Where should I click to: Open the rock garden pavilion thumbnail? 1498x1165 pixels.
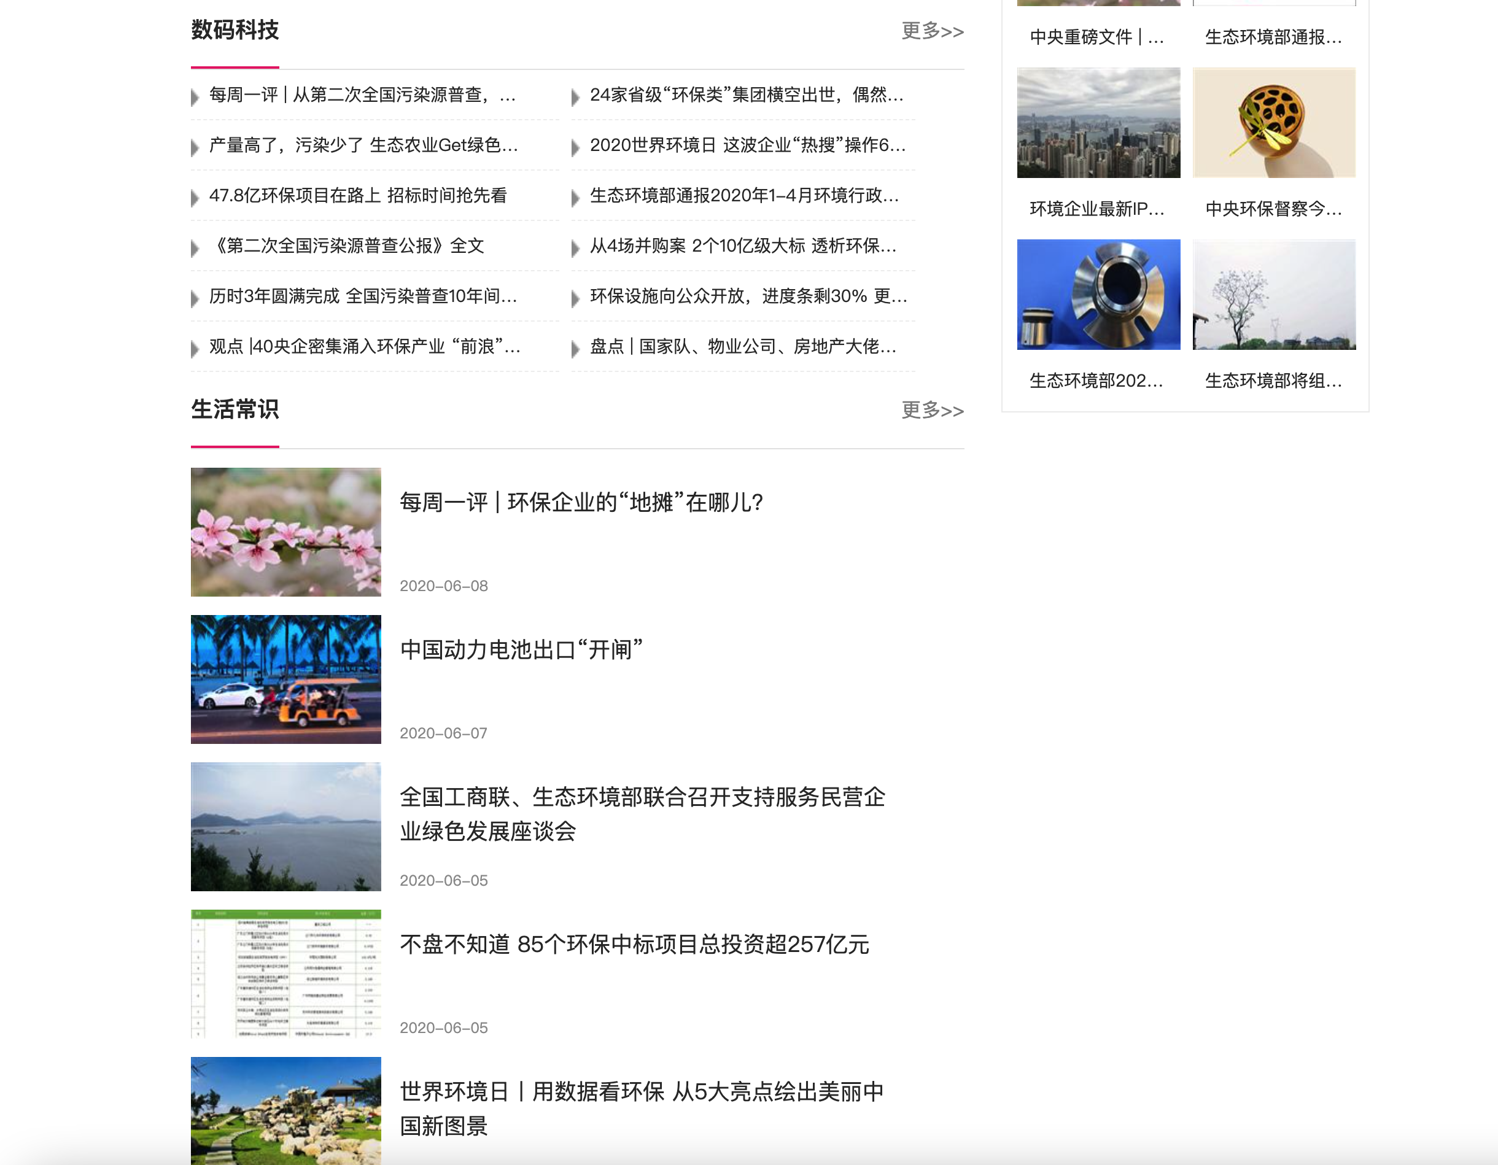(x=286, y=1111)
